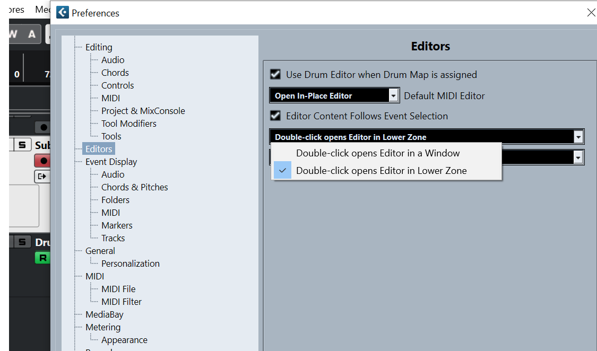Click the green R read automation button
Image resolution: width=597 pixels, height=351 pixels.
[42, 258]
